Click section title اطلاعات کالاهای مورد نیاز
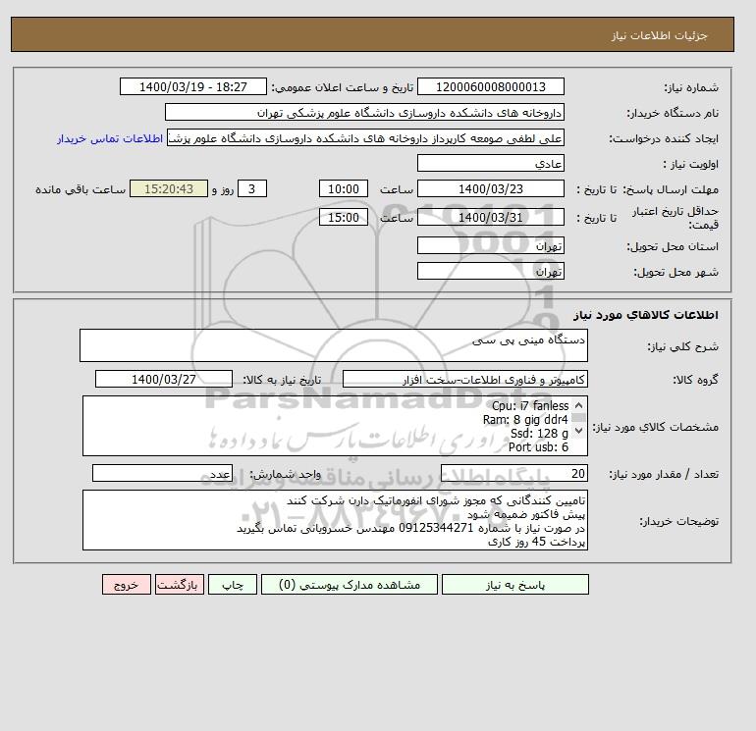 [x=646, y=315]
